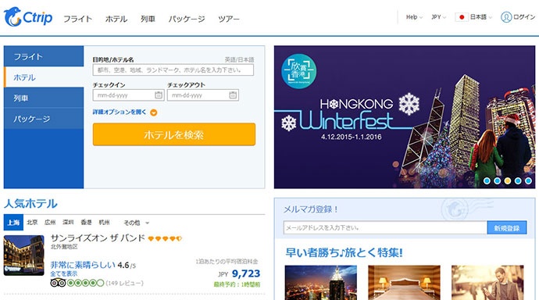This screenshot has height=300, width=539.
Task: Click 全てを表示 link
Action: tap(63, 274)
